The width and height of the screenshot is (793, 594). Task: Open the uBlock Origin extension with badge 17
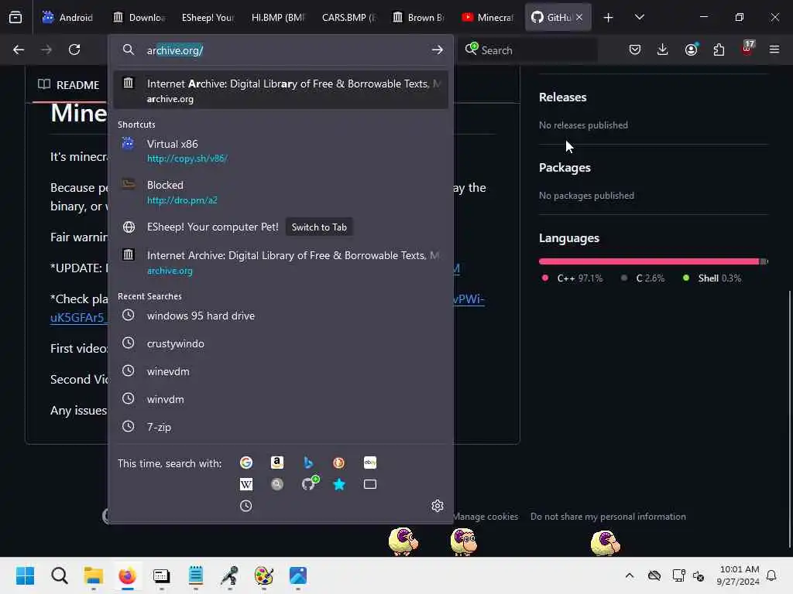pyautogui.click(x=747, y=49)
